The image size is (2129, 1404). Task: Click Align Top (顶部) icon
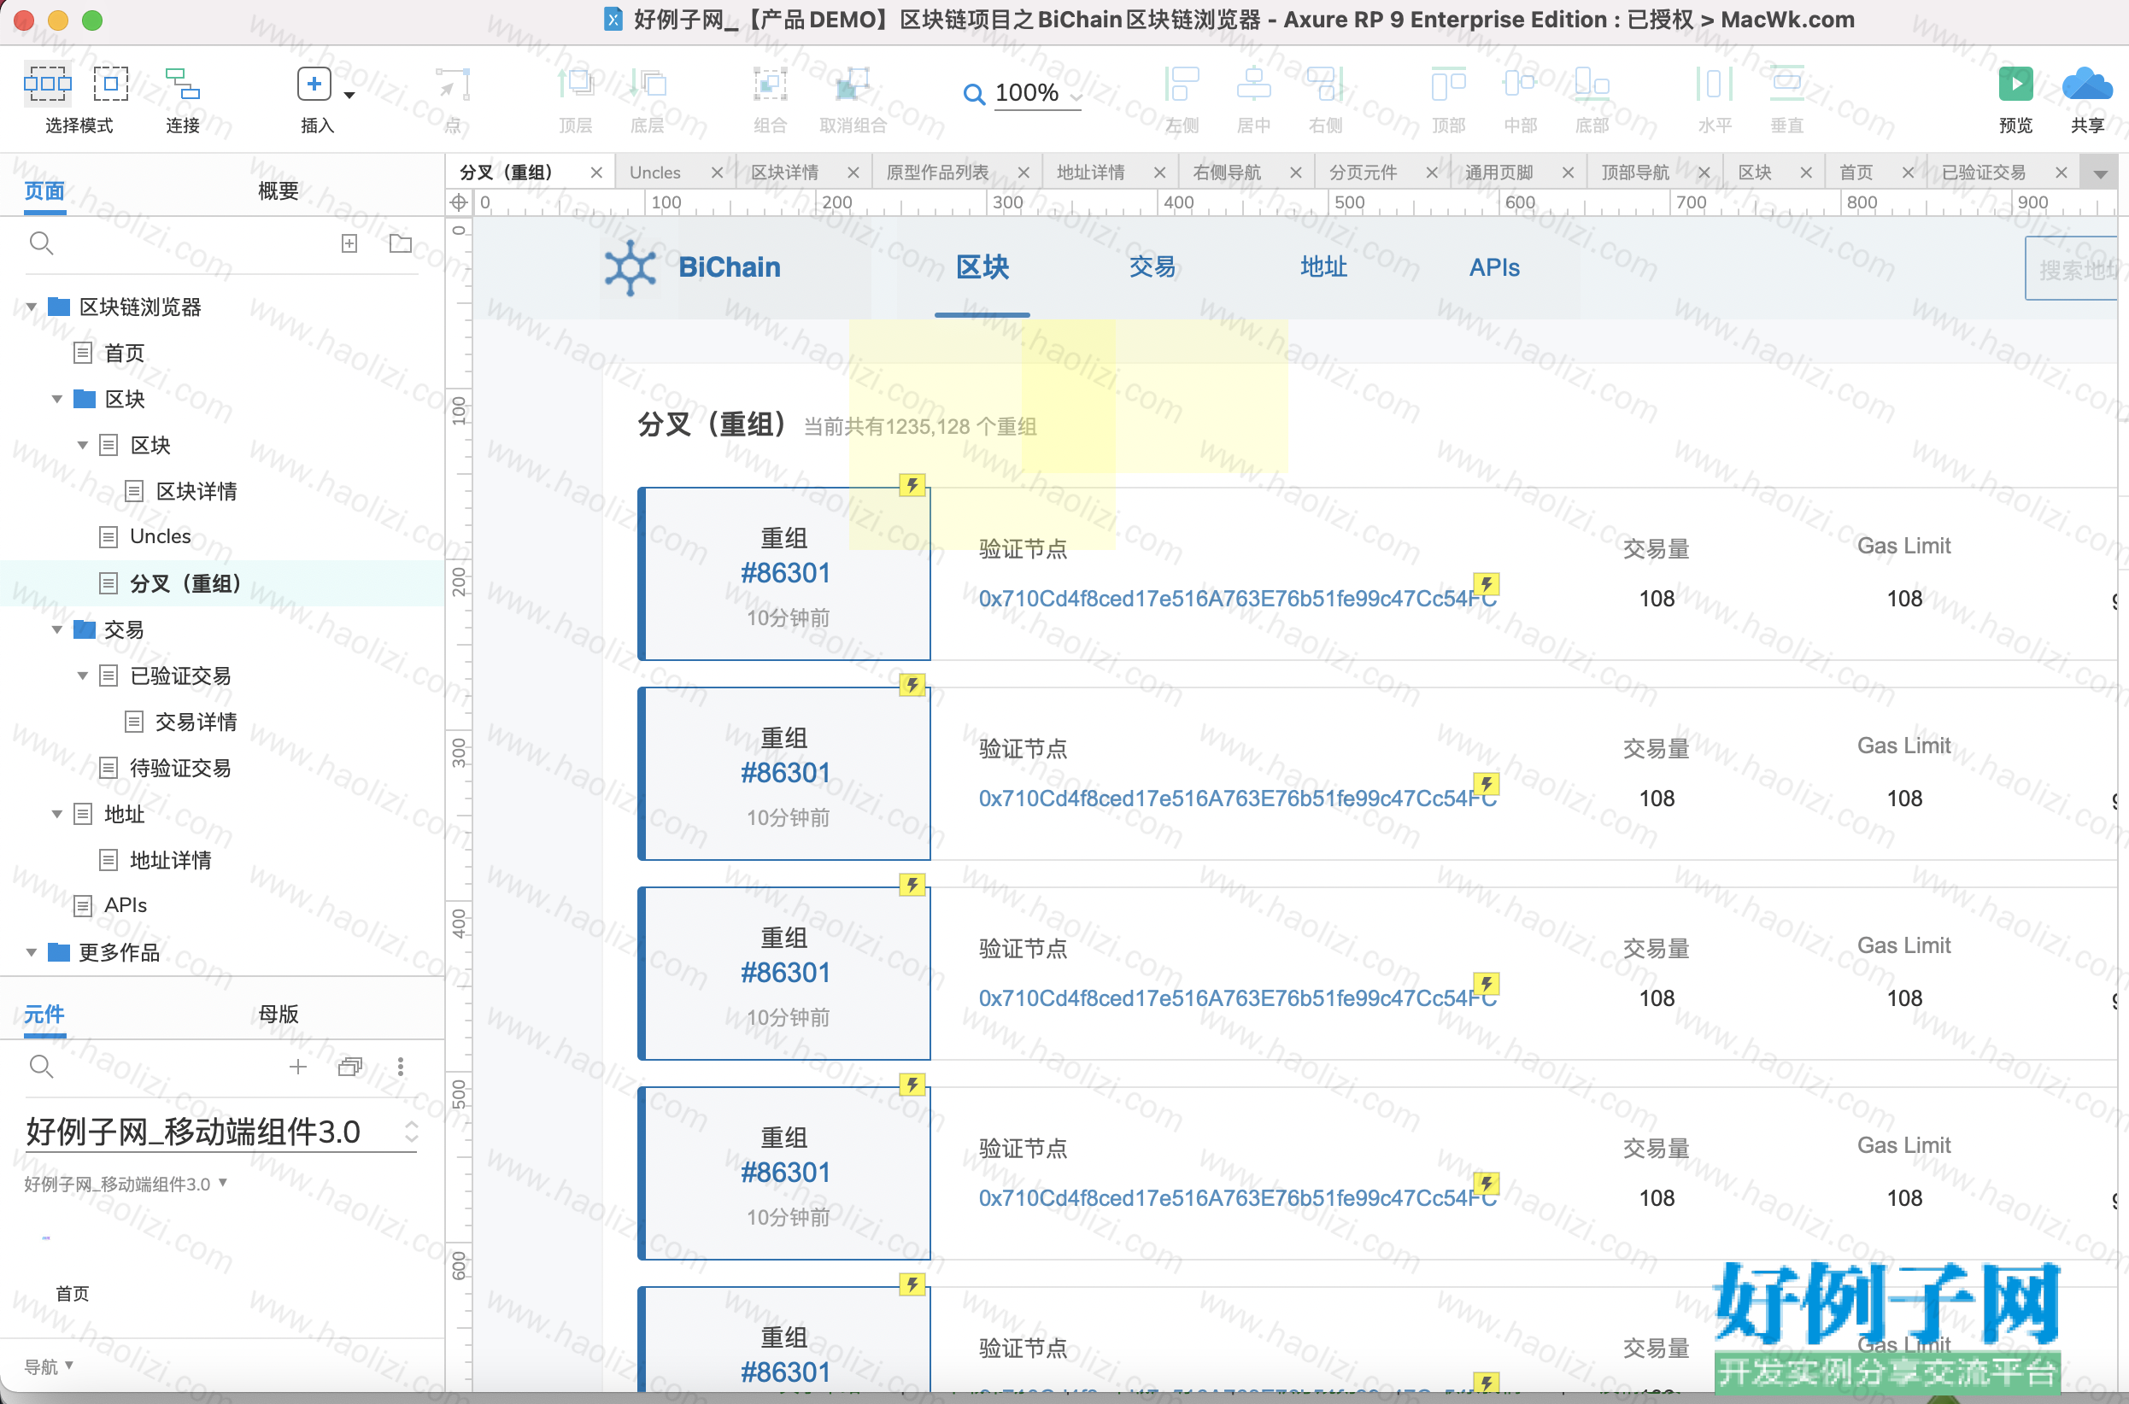1448,85
